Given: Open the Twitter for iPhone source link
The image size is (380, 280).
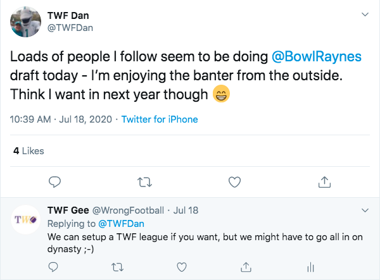Looking at the screenshot, I should [x=160, y=119].
